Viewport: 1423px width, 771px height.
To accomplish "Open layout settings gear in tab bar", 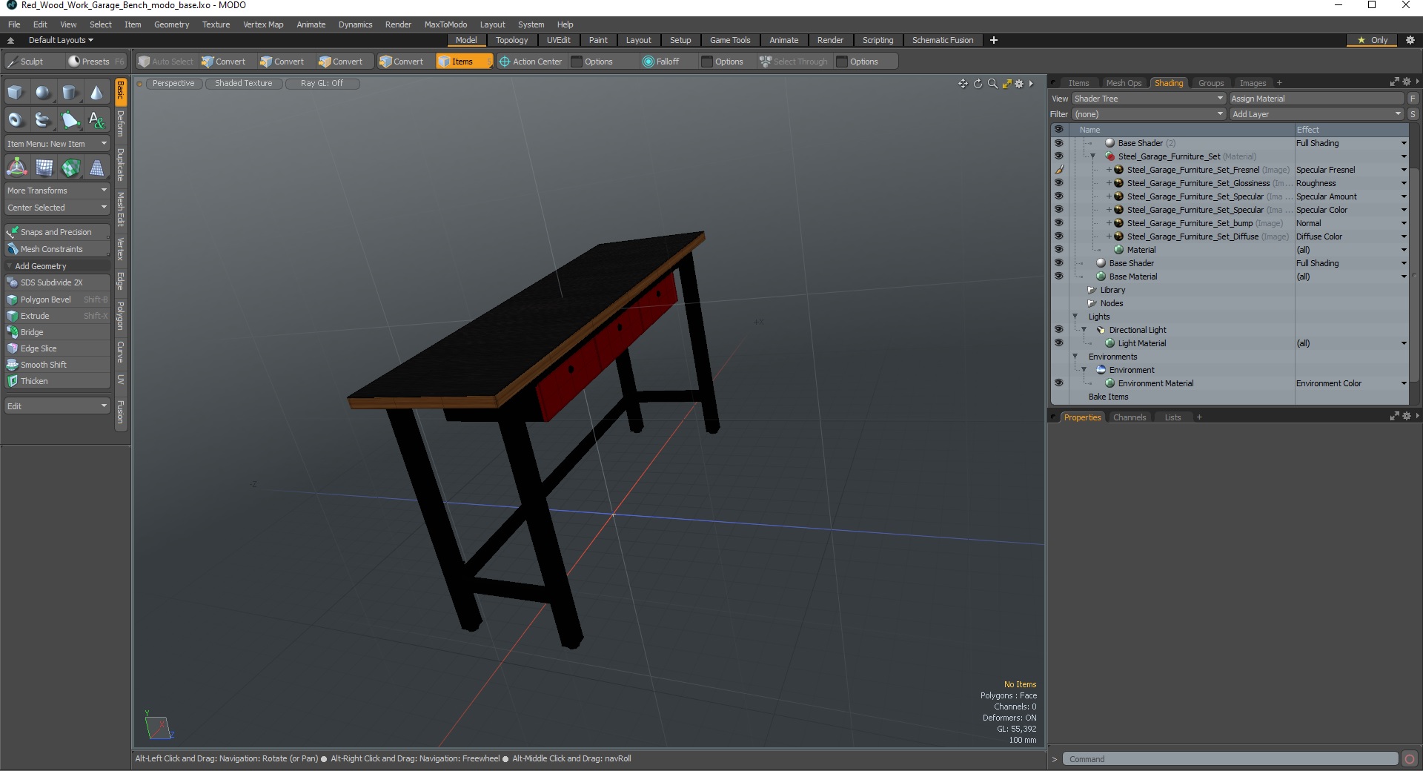I will (x=1410, y=40).
